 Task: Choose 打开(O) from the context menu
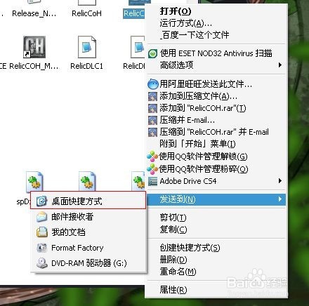[216, 11]
